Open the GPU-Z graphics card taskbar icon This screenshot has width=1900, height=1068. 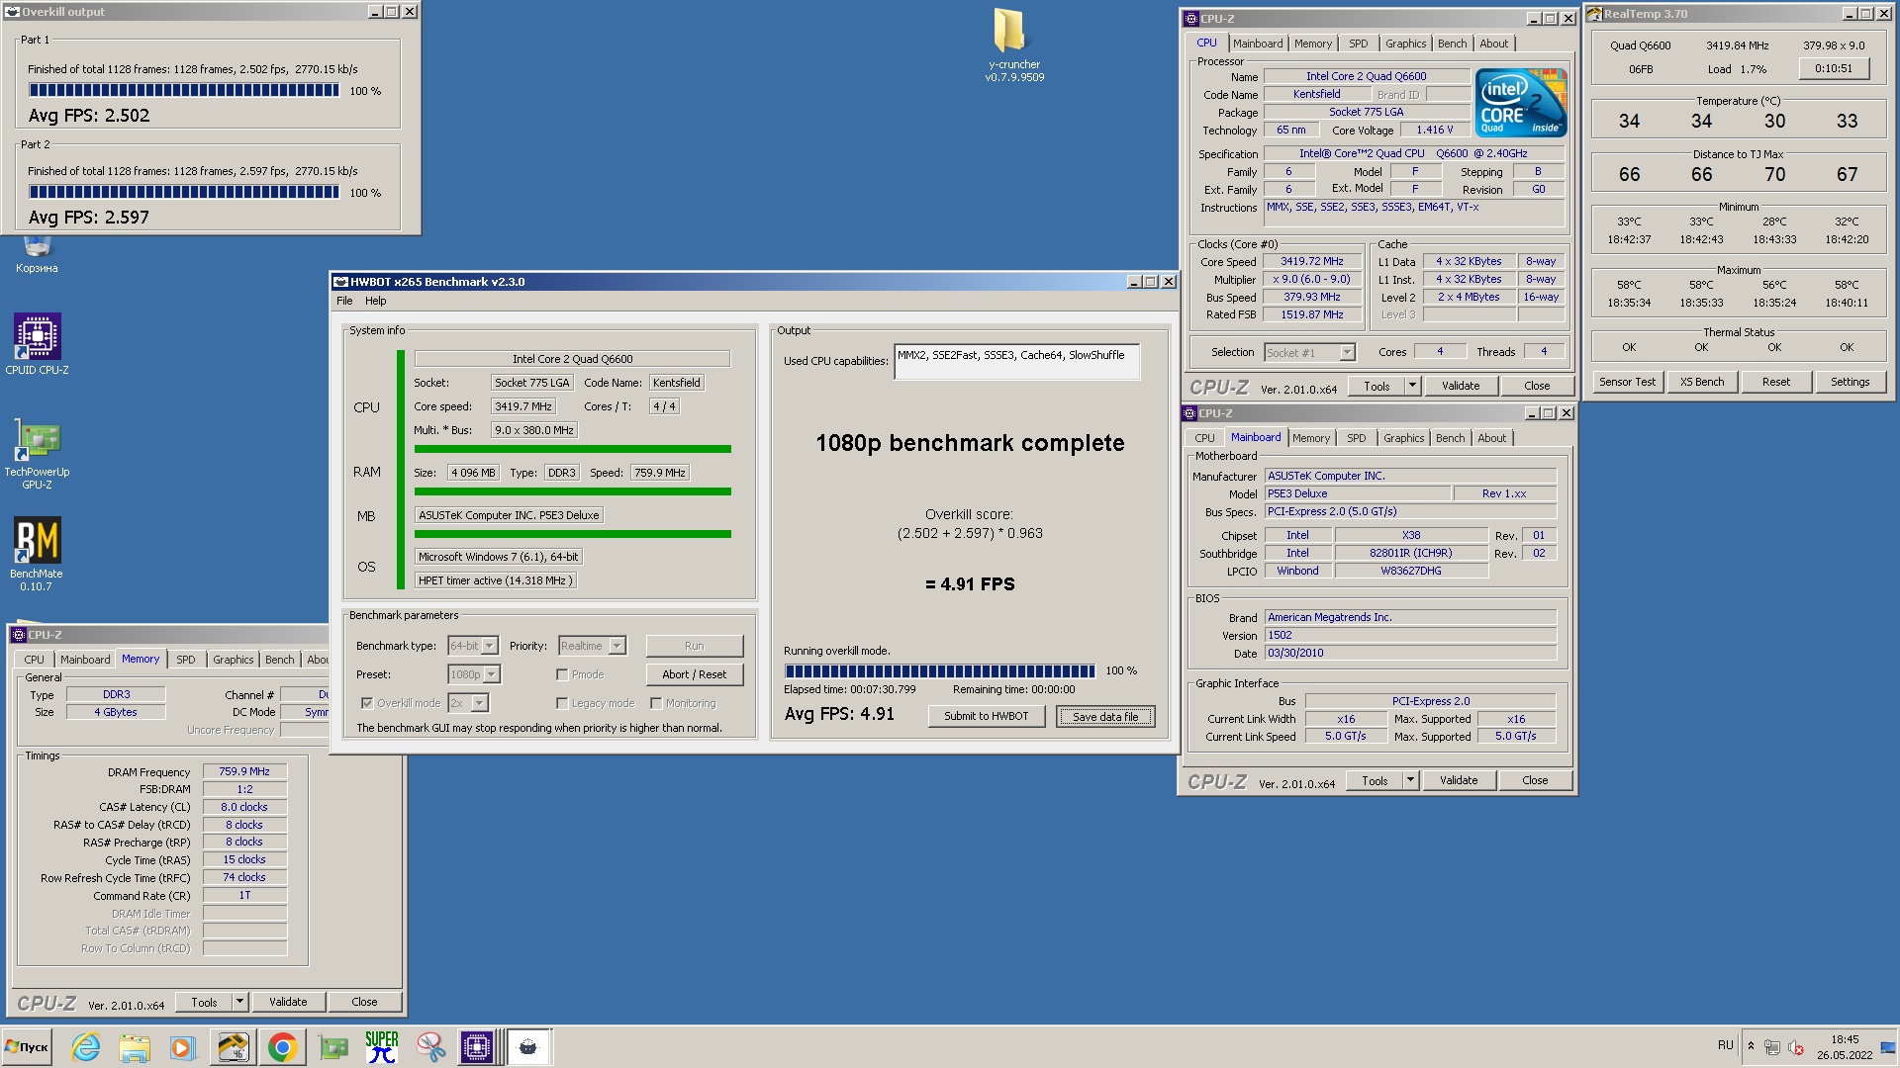click(x=333, y=1046)
